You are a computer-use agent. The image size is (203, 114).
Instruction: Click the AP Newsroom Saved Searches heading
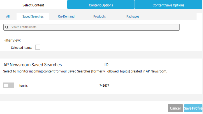tap(33, 65)
